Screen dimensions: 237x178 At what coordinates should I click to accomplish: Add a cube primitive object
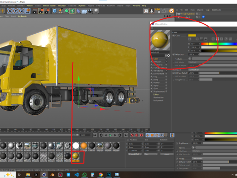click(x=54, y=11)
